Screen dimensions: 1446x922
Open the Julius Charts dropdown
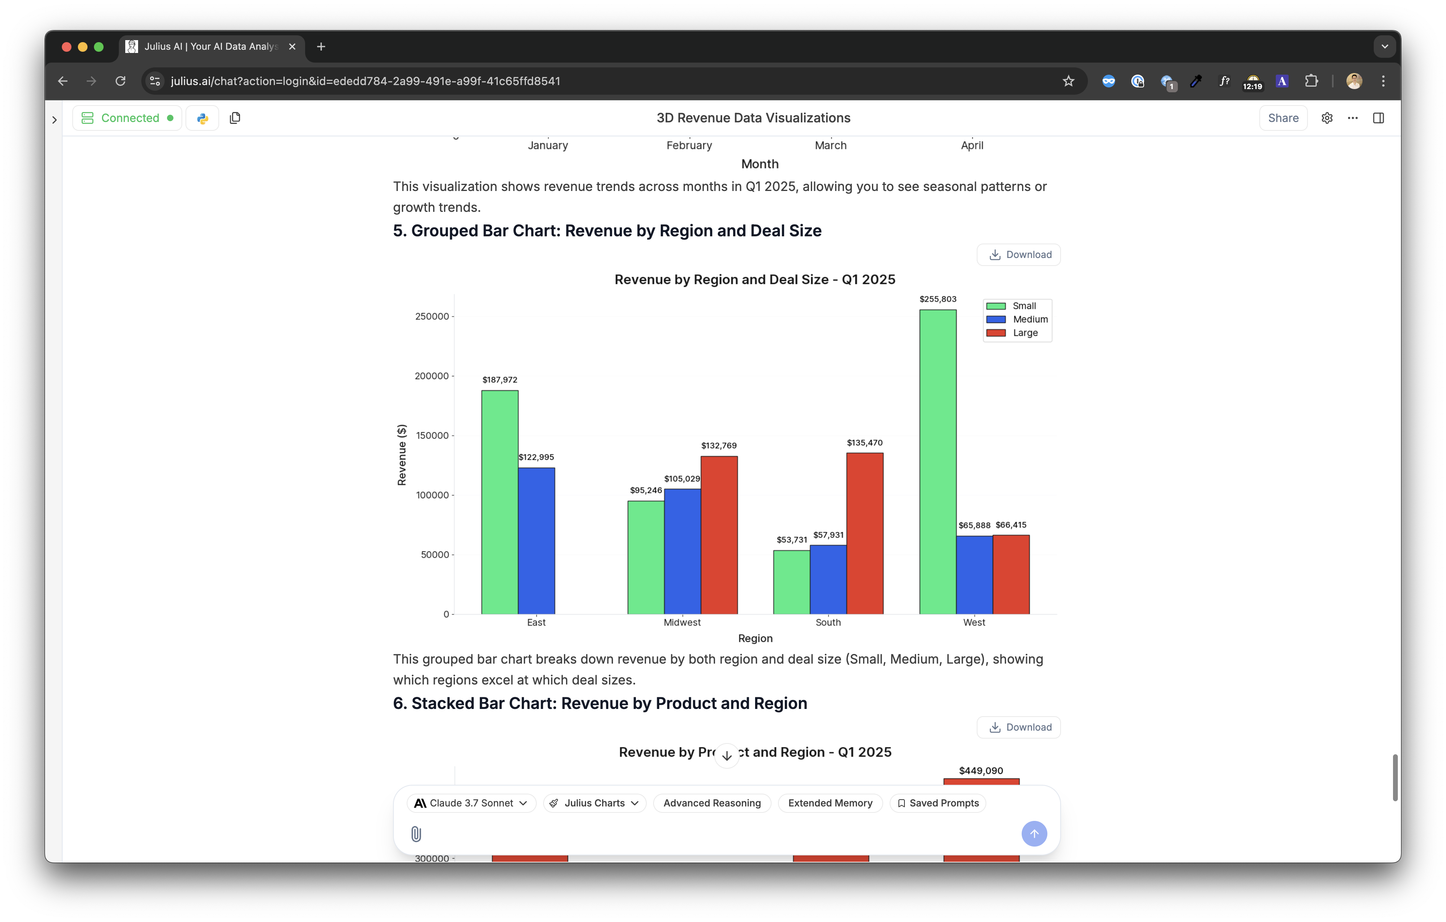tap(593, 803)
